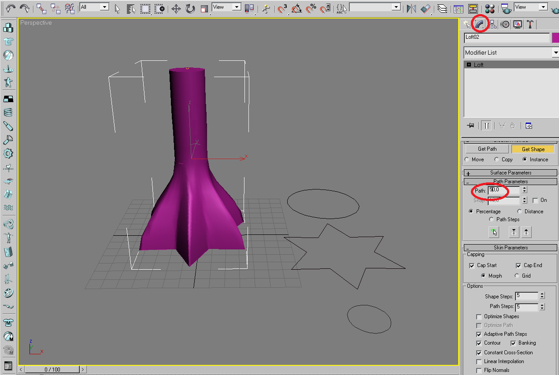This screenshot has width=559, height=375.
Task: Click the Get Shape button
Action: (533, 149)
